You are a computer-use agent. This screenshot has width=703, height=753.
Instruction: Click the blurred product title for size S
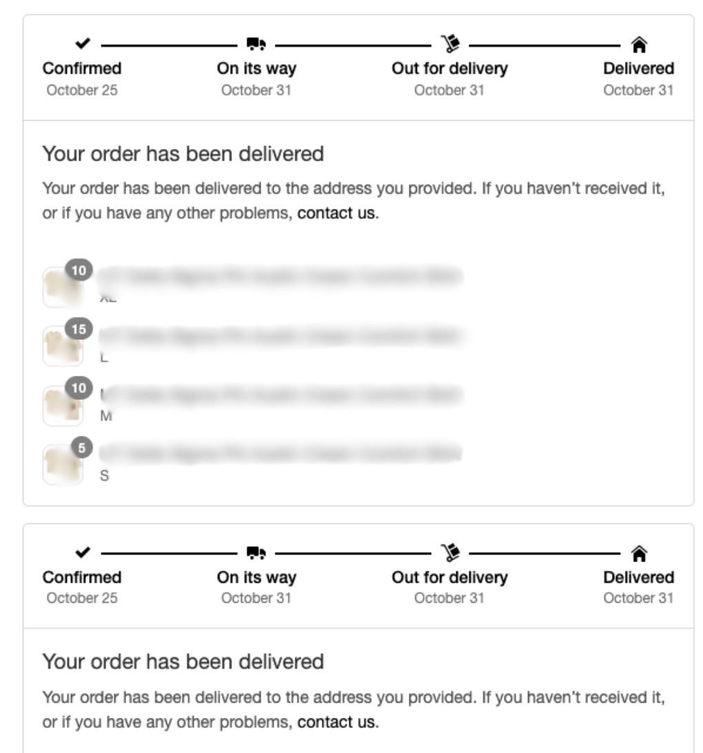click(279, 454)
